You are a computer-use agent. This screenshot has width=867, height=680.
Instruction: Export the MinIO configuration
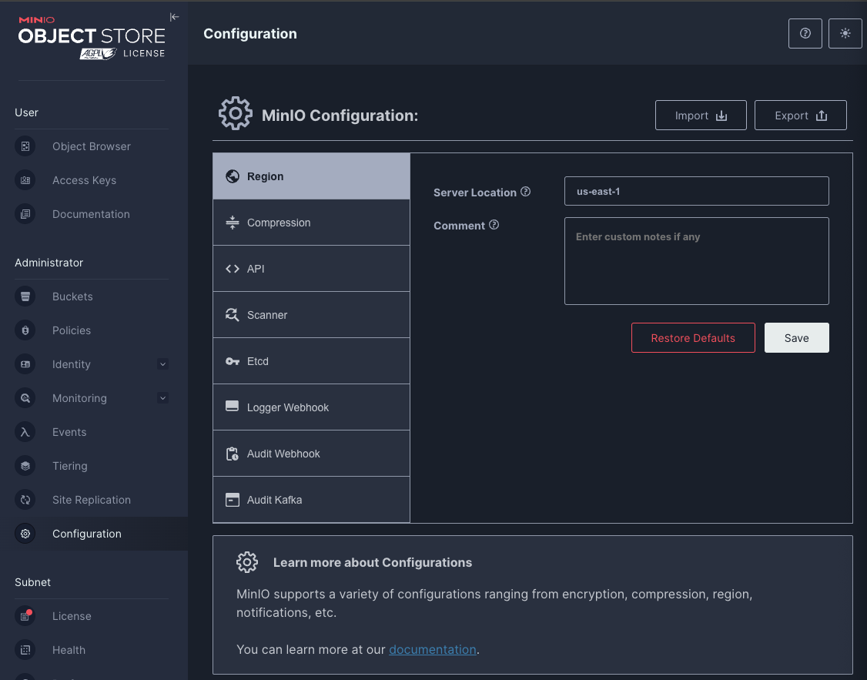(x=800, y=116)
